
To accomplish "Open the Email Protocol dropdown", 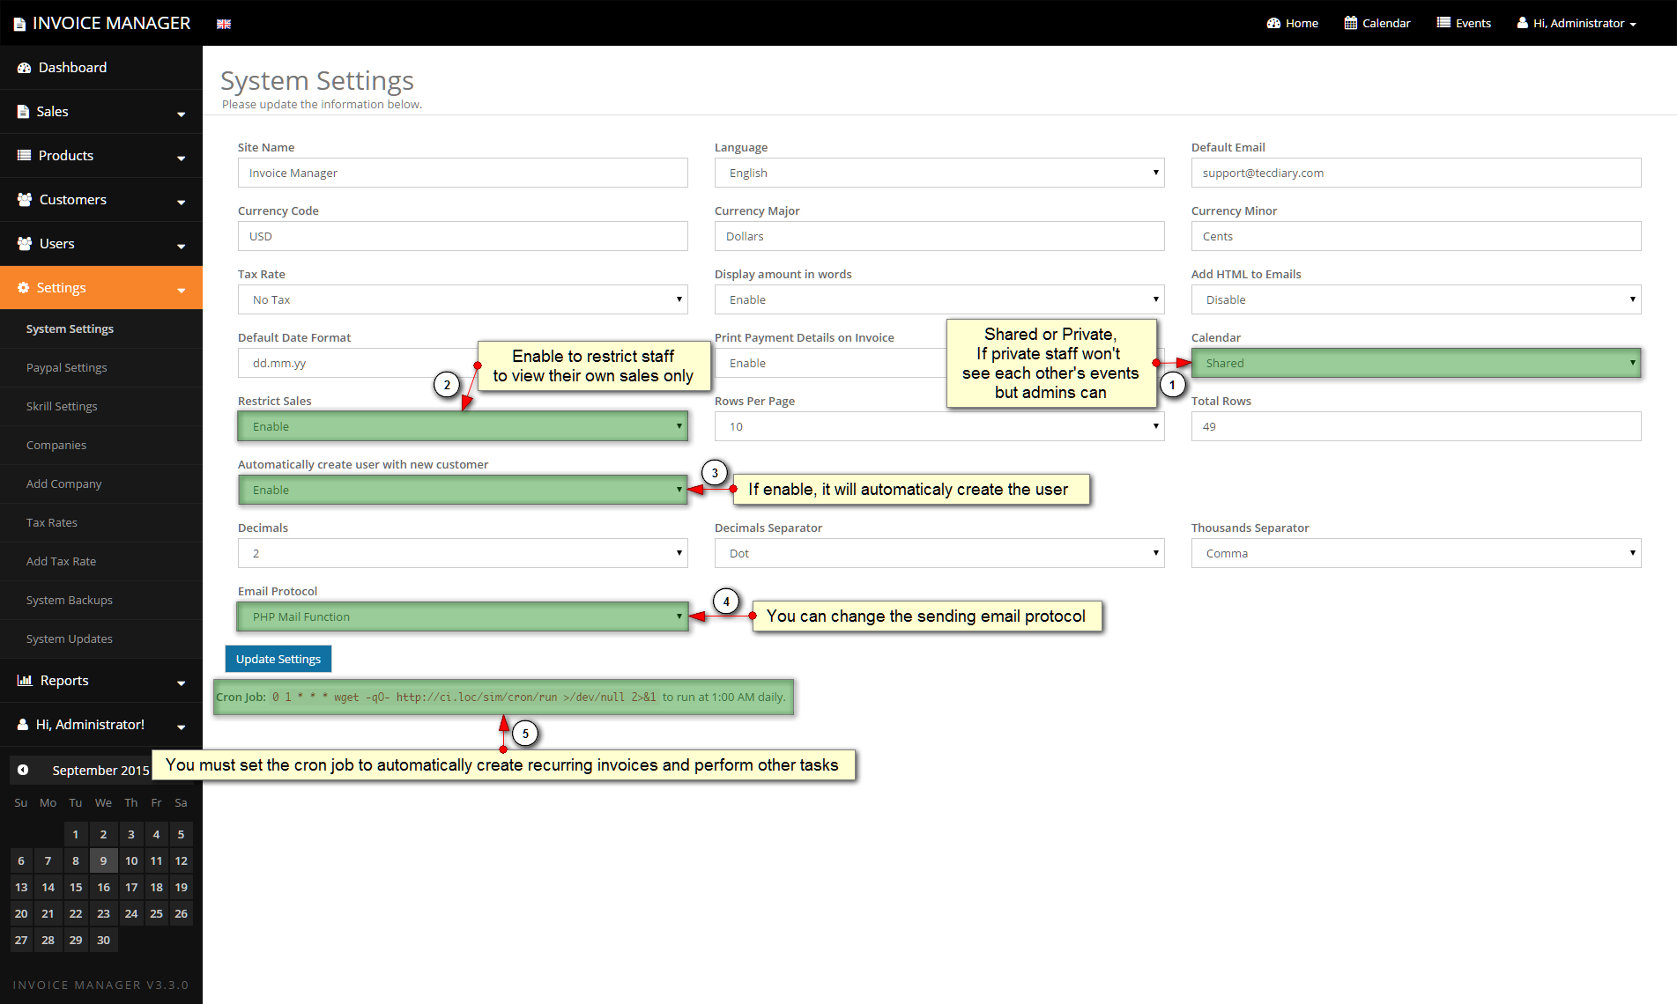I will point(462,616).
